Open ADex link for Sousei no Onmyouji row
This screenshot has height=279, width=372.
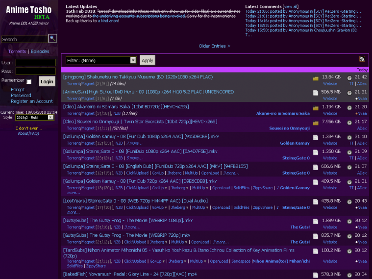(362, 128)
